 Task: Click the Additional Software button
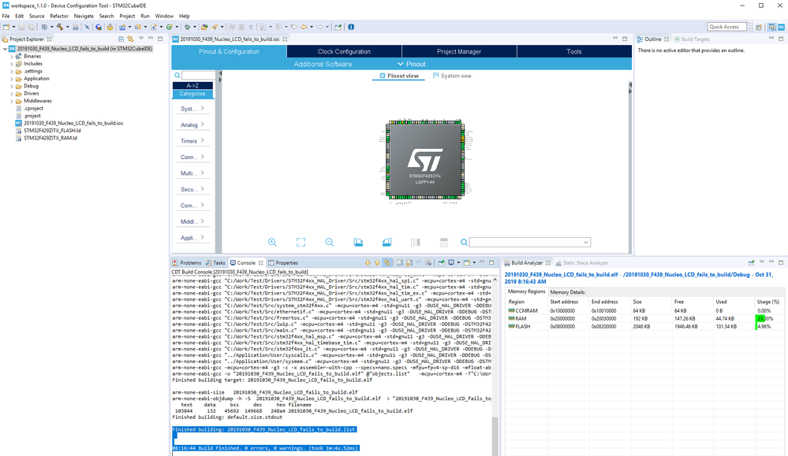pyautogui.click(x=323, y=65)
